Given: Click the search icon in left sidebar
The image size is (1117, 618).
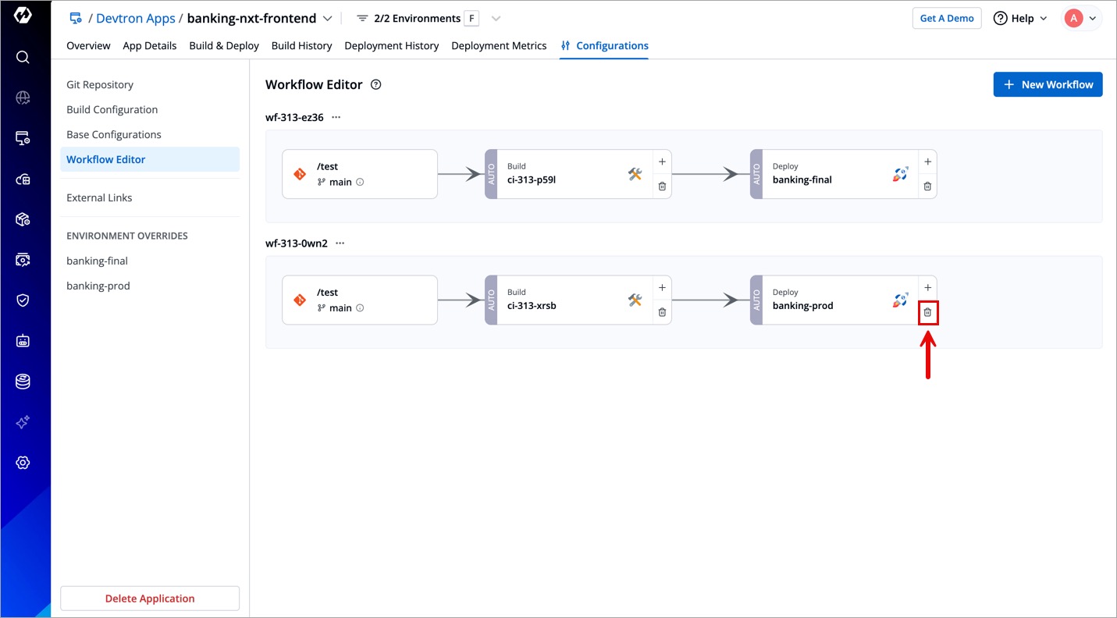Looking at the screenshot, I should click(23, 57).
